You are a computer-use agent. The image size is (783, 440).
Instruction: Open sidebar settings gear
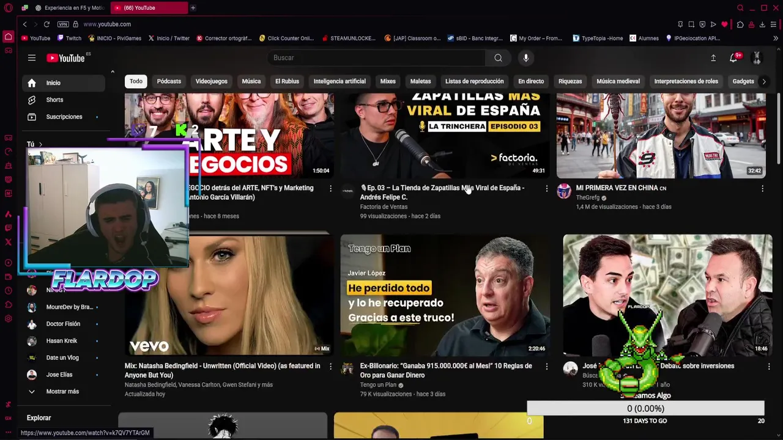click(x=8, y=318)
